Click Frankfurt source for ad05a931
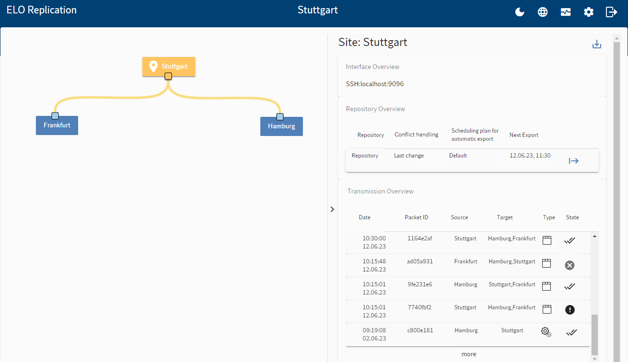 click(x=465, y=261)
